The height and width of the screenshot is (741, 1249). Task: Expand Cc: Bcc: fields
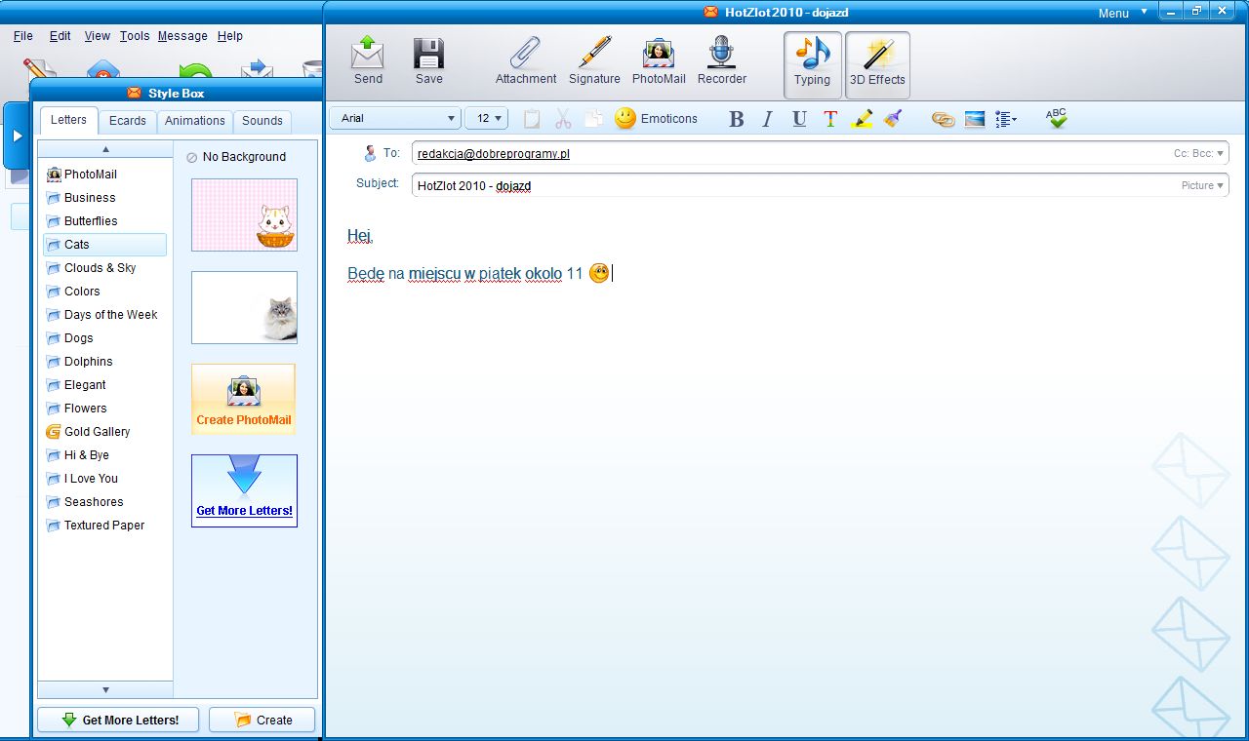tap(1198, 154)
